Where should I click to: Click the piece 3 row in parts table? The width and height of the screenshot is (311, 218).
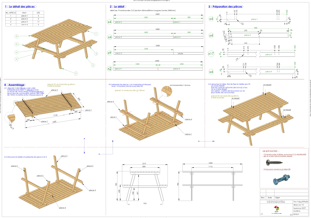(24, 22)
